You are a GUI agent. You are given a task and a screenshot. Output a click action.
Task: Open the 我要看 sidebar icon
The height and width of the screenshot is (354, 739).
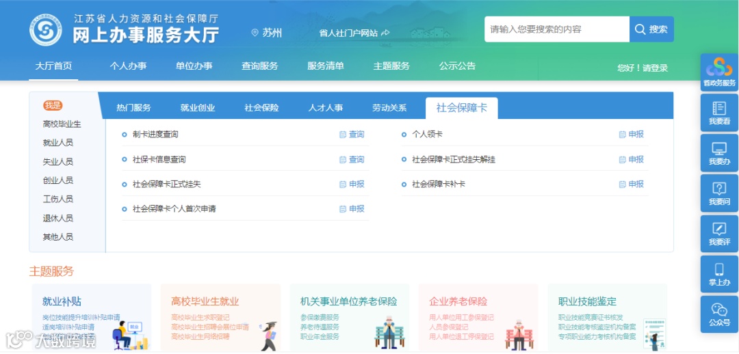[x=719, y=113]
